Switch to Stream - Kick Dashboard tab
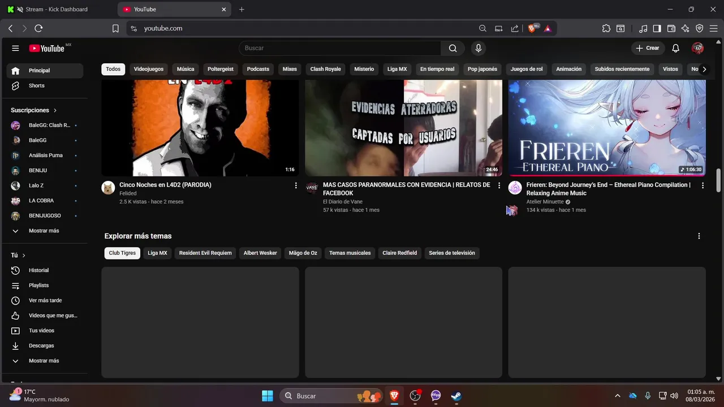The width and height of the screenshot is (724, 407). click(57, 9)
